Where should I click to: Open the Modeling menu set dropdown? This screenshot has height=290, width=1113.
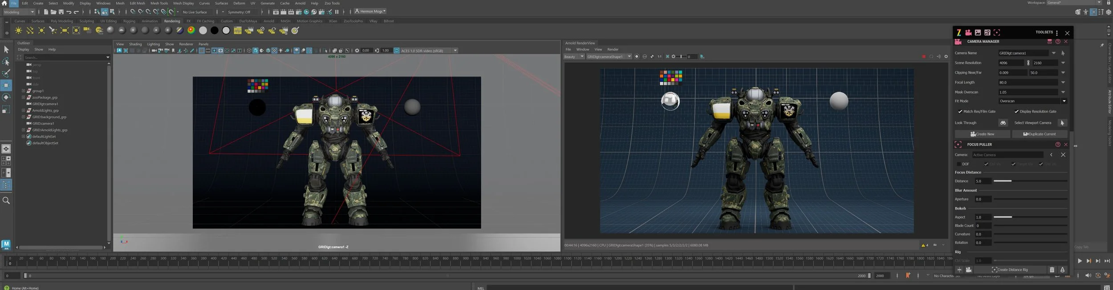click(19, 12)
